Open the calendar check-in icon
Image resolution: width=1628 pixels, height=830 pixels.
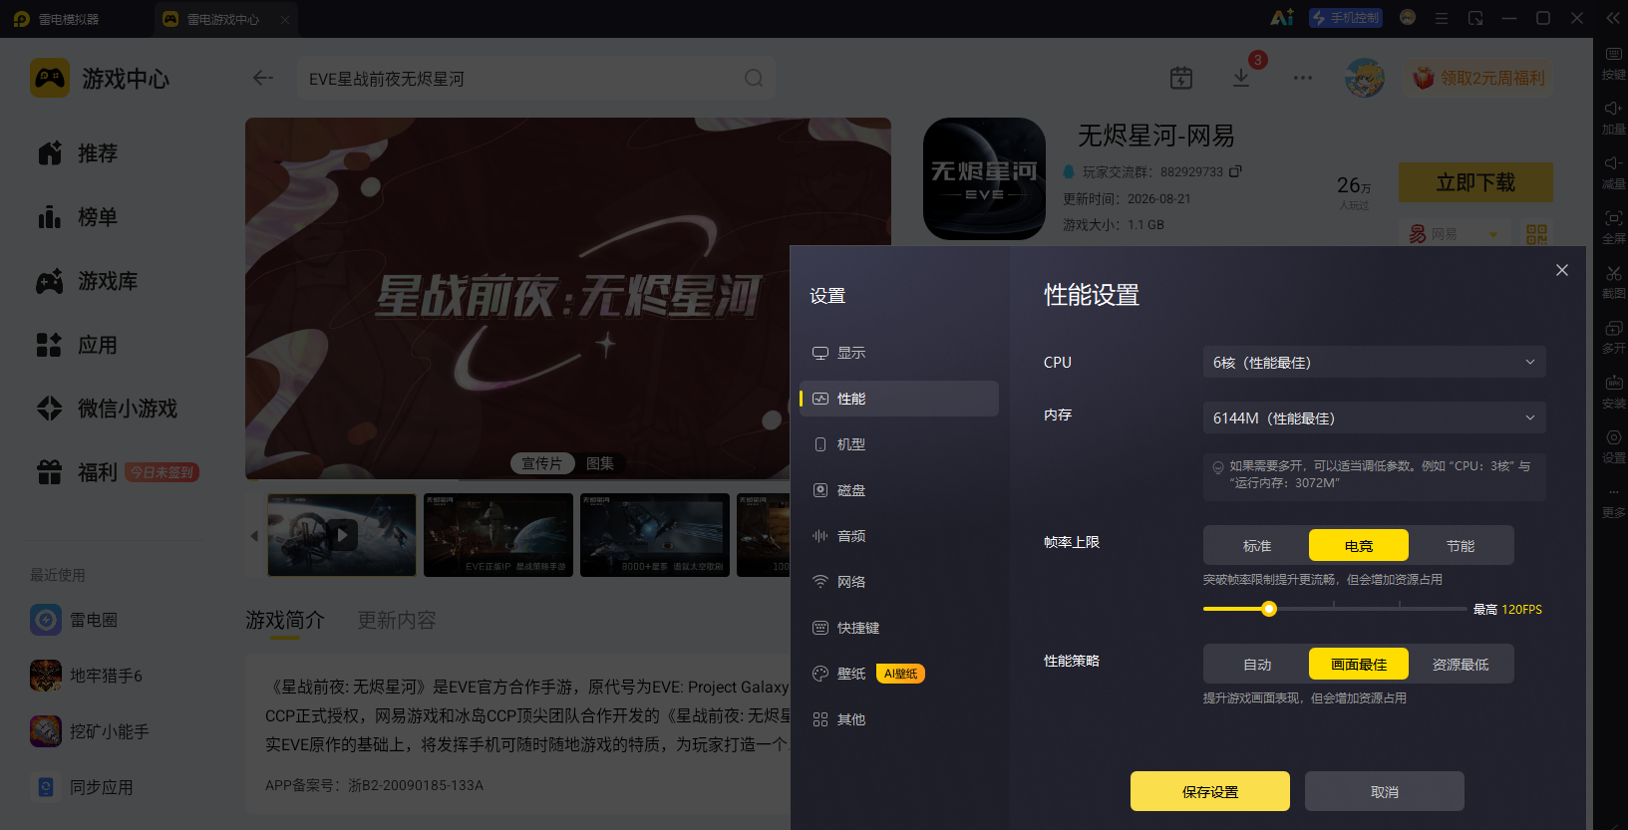(x=1181, y=78)
